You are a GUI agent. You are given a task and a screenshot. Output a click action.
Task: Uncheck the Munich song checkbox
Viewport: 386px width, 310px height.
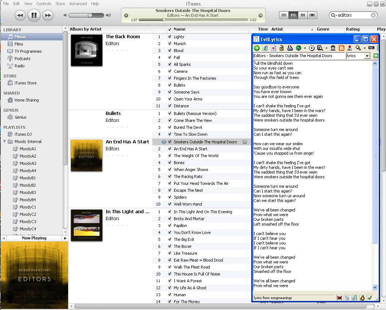point(170,44)
